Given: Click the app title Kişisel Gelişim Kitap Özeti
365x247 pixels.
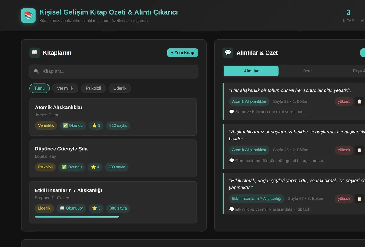Looking at the screenshot, I should (x=109, y=12).
